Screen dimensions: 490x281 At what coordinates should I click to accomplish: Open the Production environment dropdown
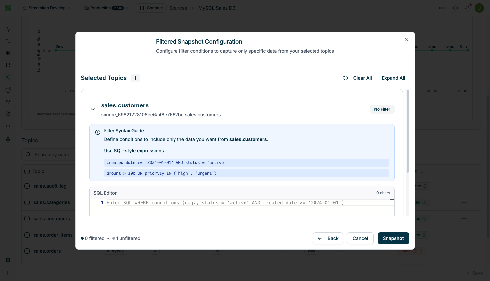click(x=106, y=8)
